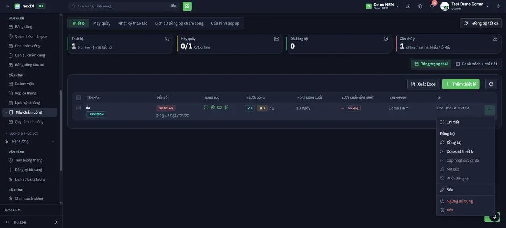This screenshot has width=506, height=228.
Task: Click the QR code capability icon
Action: pos(226,107)
